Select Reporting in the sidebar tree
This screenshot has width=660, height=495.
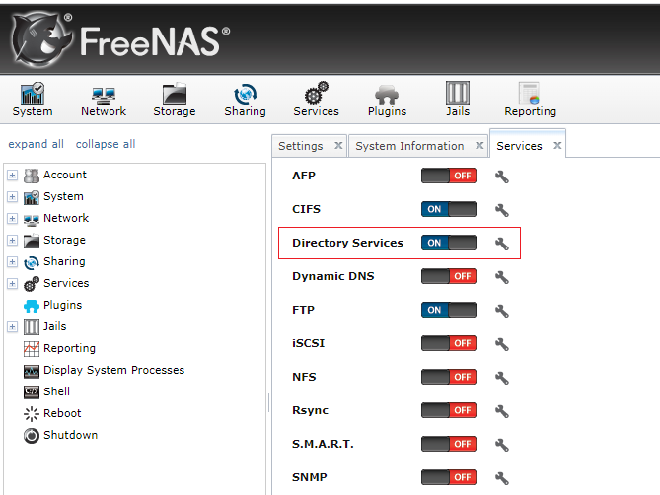tap(69, 348)
